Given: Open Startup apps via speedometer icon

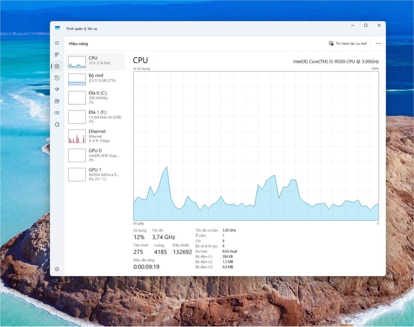Looking at the screenshot, I should [x=57, y=89].
